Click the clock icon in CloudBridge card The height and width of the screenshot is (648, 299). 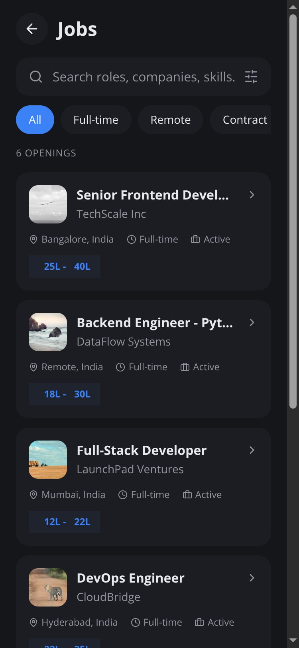(x=136, y=622)
